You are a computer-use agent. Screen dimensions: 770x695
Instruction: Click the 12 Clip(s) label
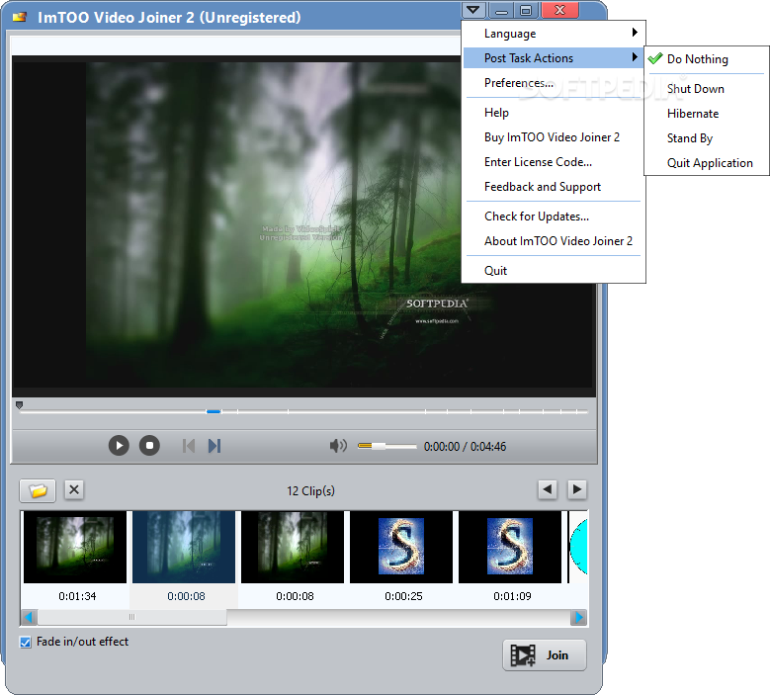point(310,490)
